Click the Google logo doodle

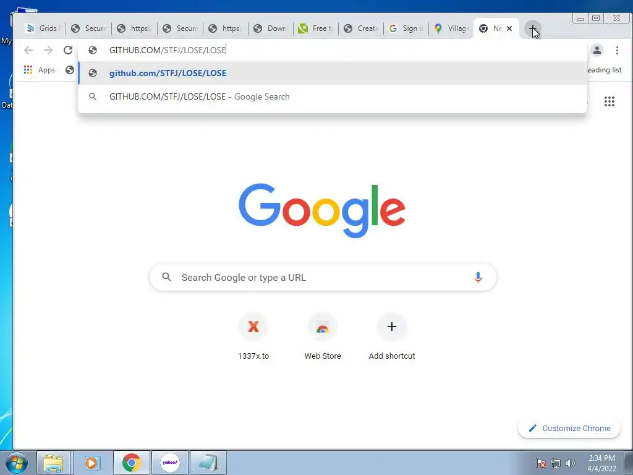(322, 210)
